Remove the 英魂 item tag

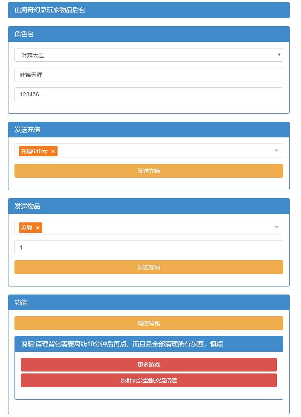coord(38,228)
